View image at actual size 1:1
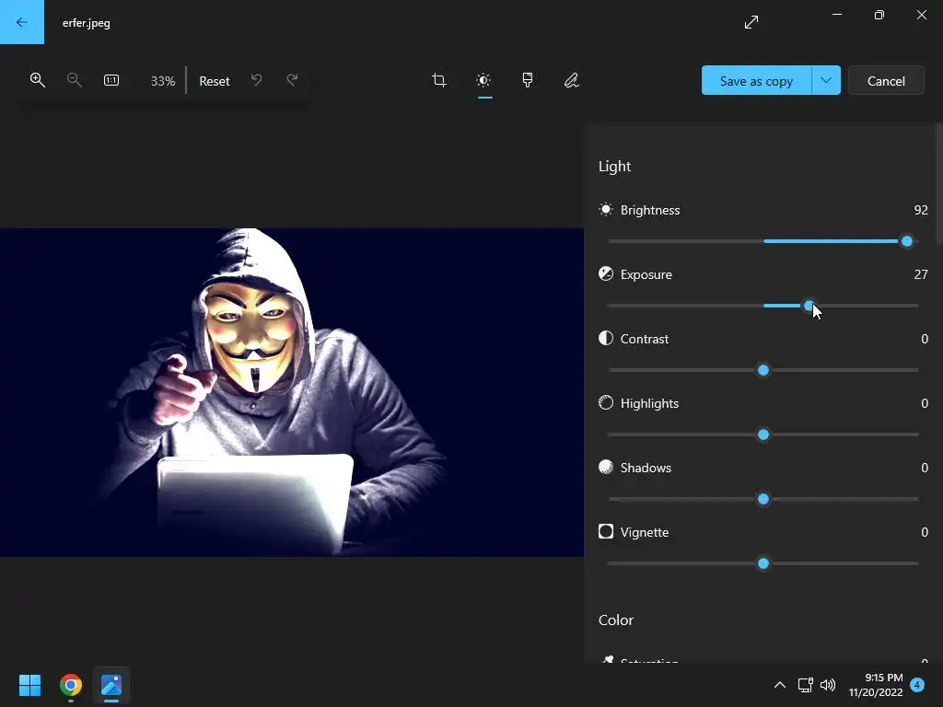 tap(111, 80)
